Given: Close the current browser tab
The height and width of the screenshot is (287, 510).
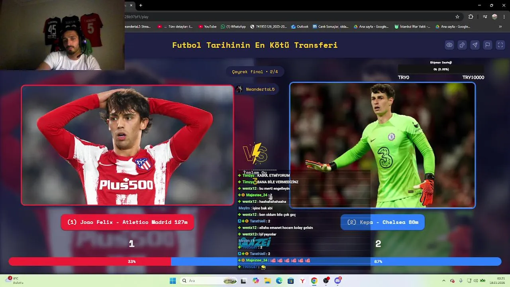Looking at the screenshot, I should click(x=131, y=6).
